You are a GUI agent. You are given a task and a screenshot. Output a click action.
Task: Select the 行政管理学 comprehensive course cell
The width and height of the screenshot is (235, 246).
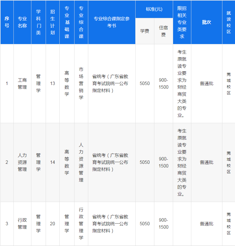click(81, 224)
